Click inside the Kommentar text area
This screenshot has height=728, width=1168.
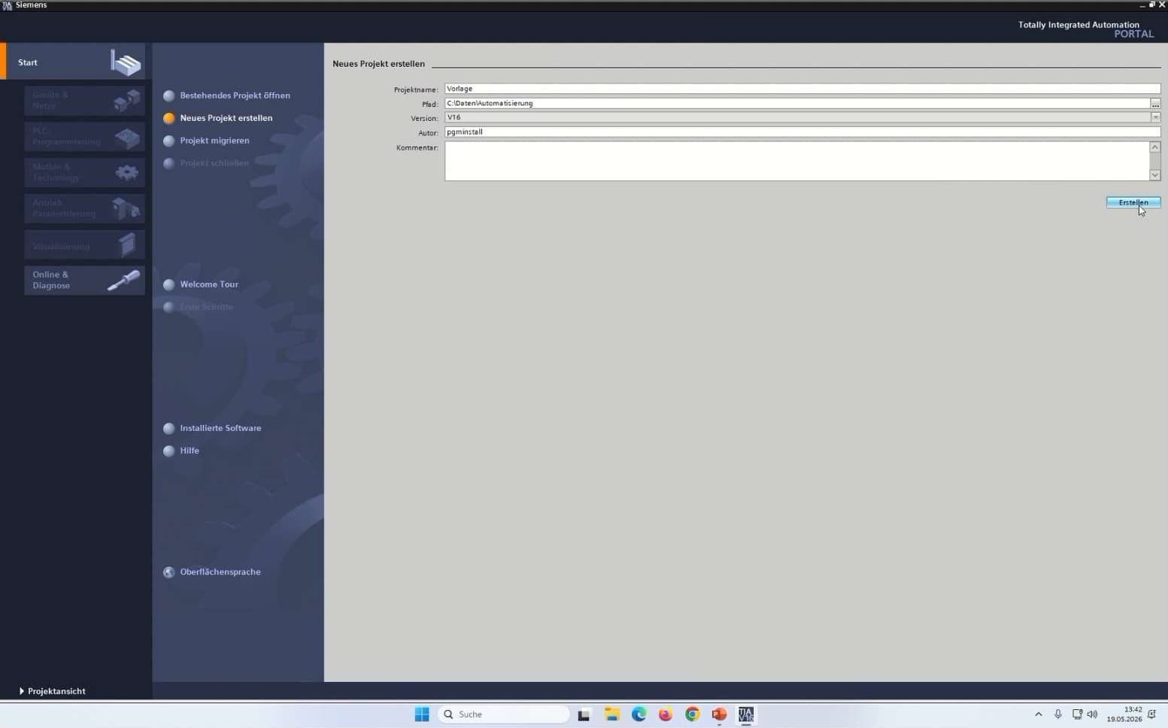[796, 161]
